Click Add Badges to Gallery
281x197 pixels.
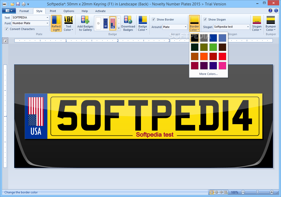coord(85,23)
